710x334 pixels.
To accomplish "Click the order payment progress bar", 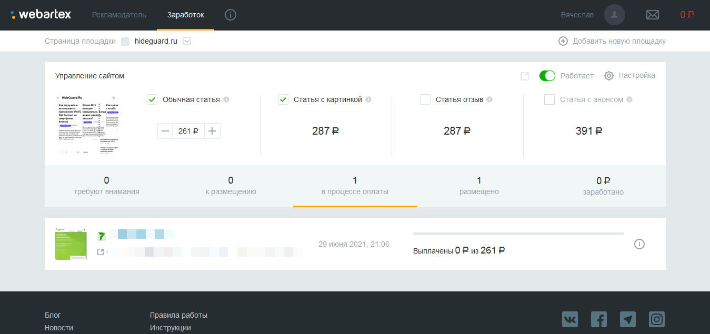I will pyautogui.click(x=518, y=234).
